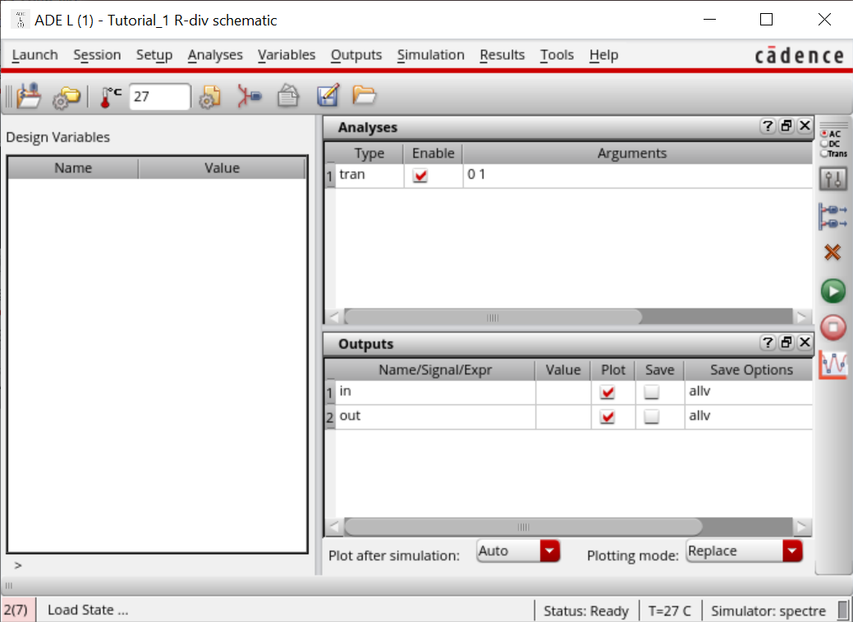Toggle Save checkbox for output out

coord(651,417)
